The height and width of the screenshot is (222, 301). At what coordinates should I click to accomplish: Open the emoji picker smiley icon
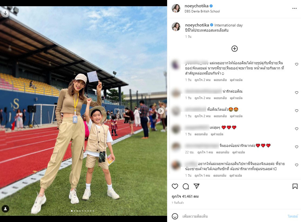click(175, 216)
